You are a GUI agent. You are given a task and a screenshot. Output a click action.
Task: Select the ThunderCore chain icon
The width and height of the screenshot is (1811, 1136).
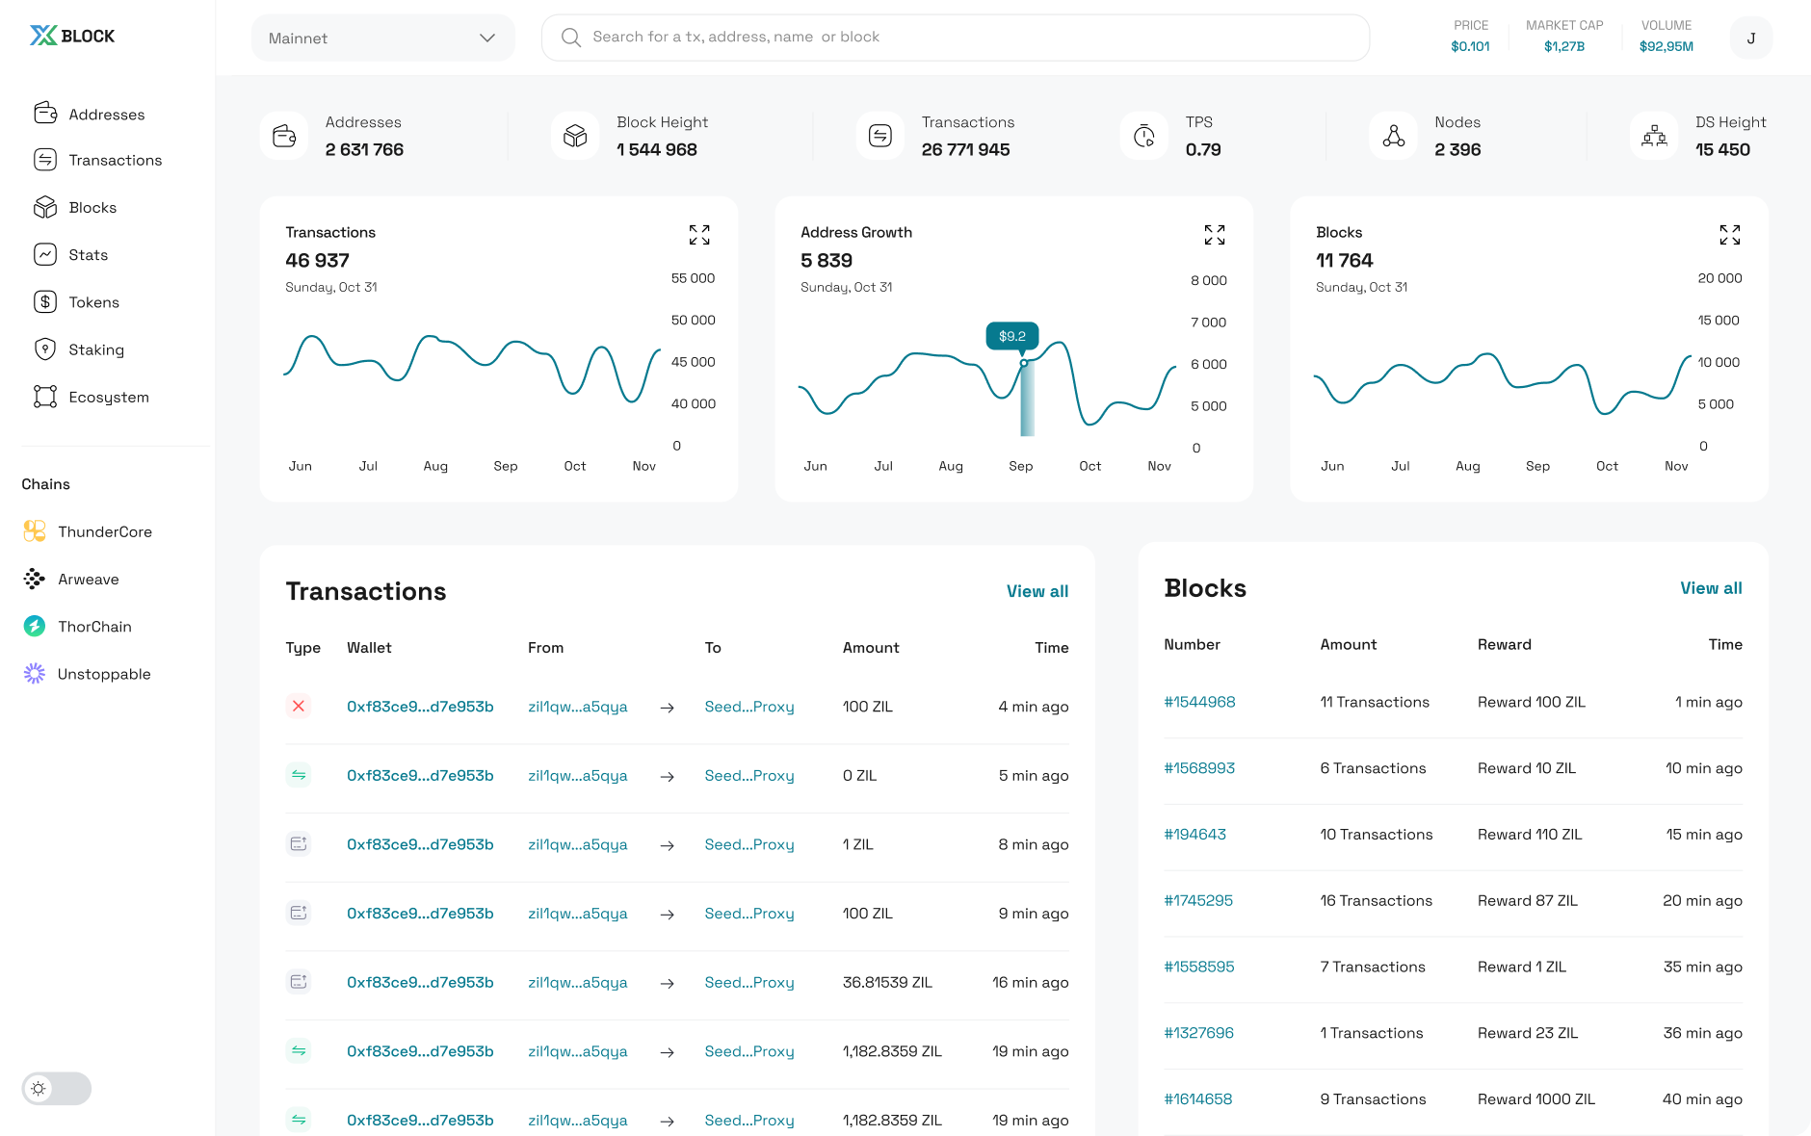35,531
